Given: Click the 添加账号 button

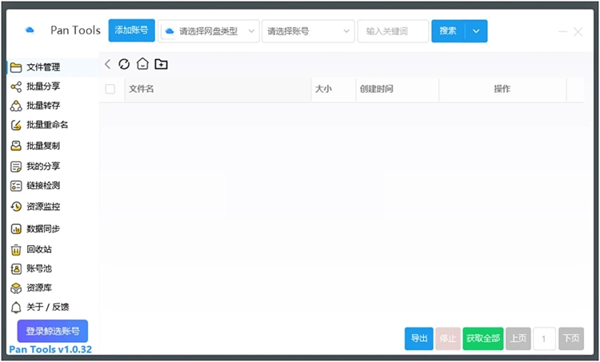Looking at the screenshot, I should point(131,30).
